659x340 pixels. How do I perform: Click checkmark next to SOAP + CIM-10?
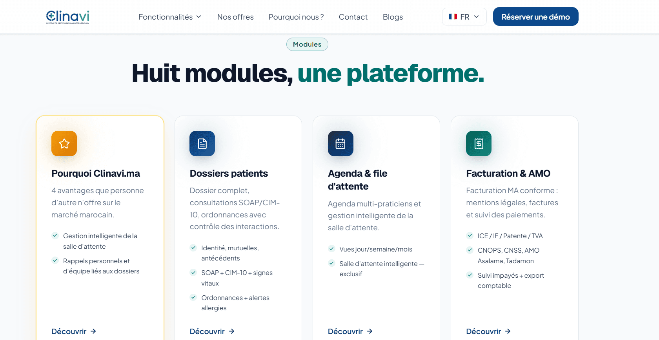pyautogui.click(x=193, y=272)
